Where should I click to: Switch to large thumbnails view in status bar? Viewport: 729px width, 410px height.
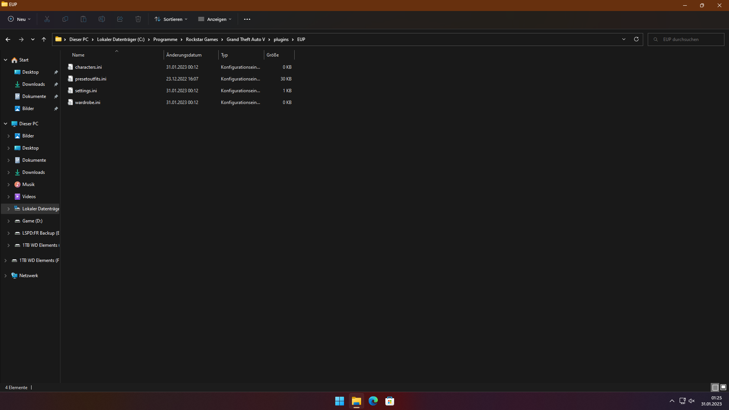point(723,387)
